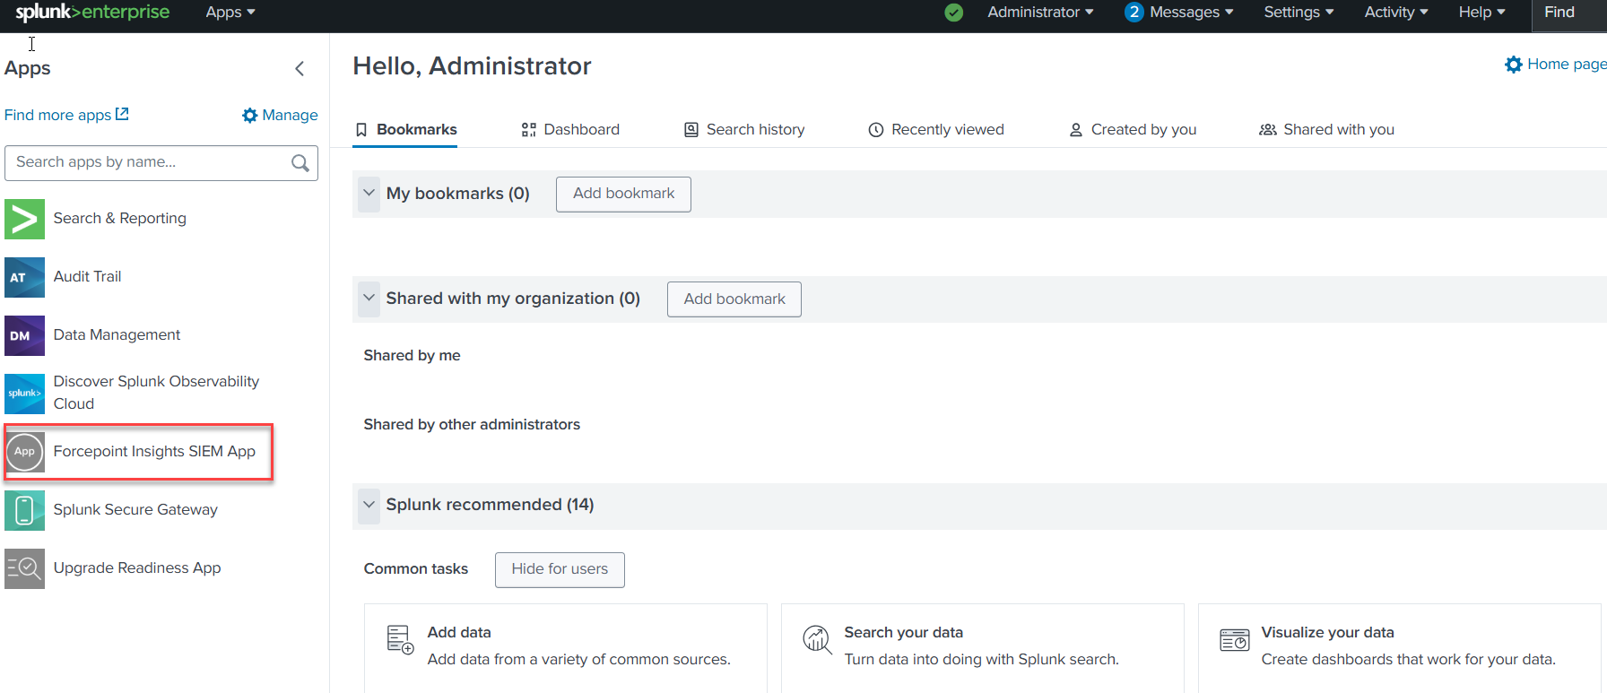Open the Splunk Secure Gateway icon
Screen dimensions: 1607x693
click(24, 510)
